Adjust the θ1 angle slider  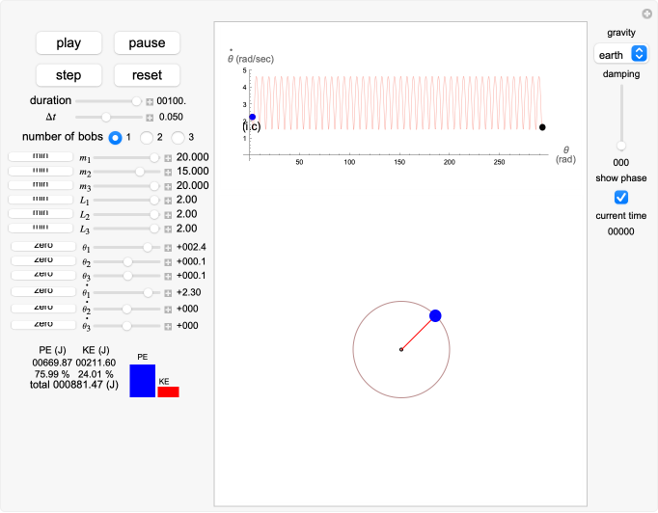tap(126, 248)
